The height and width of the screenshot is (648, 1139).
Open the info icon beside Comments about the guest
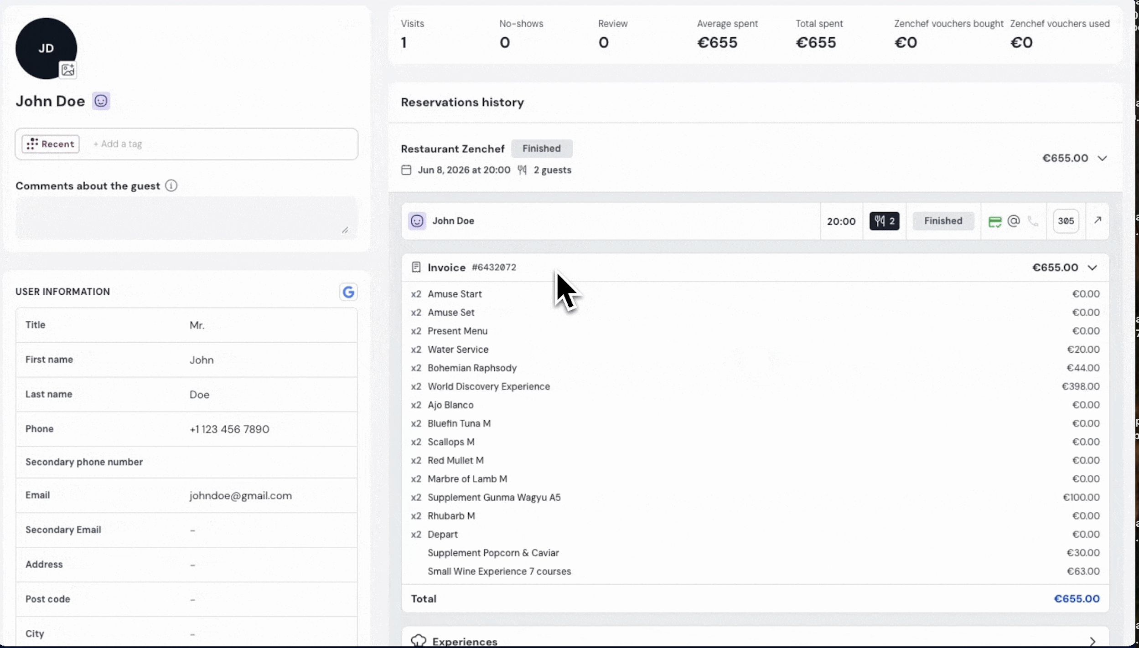[x=171, y=186]
